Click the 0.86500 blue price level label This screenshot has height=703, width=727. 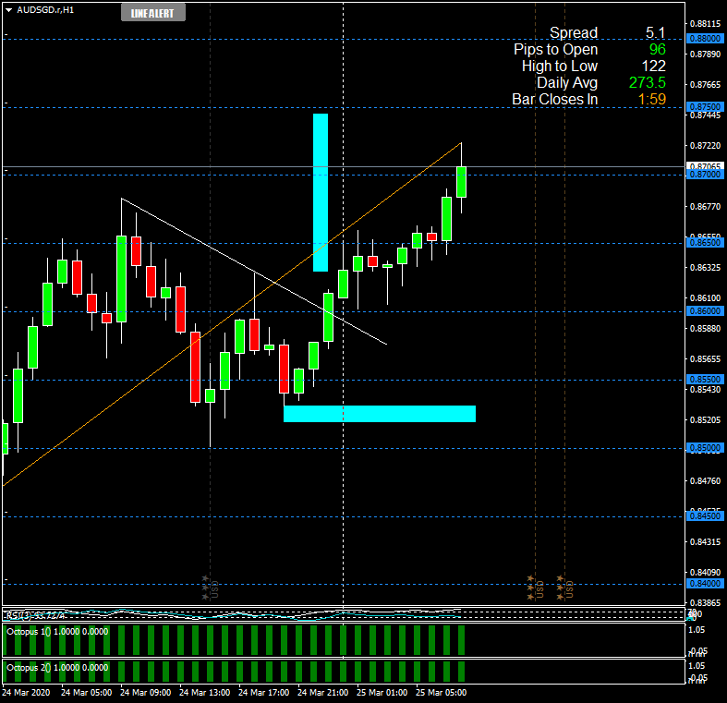click(x=705, y=243)
